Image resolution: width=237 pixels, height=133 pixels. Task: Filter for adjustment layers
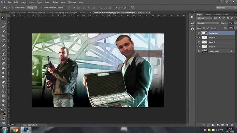(220, 18)
